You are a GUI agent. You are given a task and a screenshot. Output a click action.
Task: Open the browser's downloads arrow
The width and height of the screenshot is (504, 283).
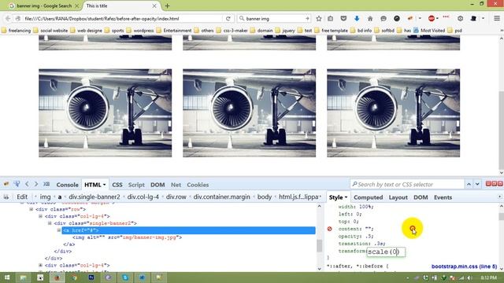click(x=357, y=19)
